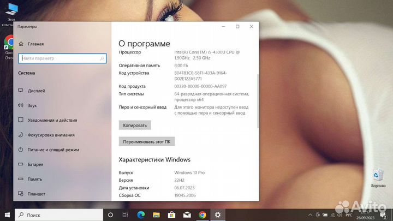Image resolution: width=393 pixels, height=221 pixels.
Task: Open the Windows Start menu
Action: 7,215
